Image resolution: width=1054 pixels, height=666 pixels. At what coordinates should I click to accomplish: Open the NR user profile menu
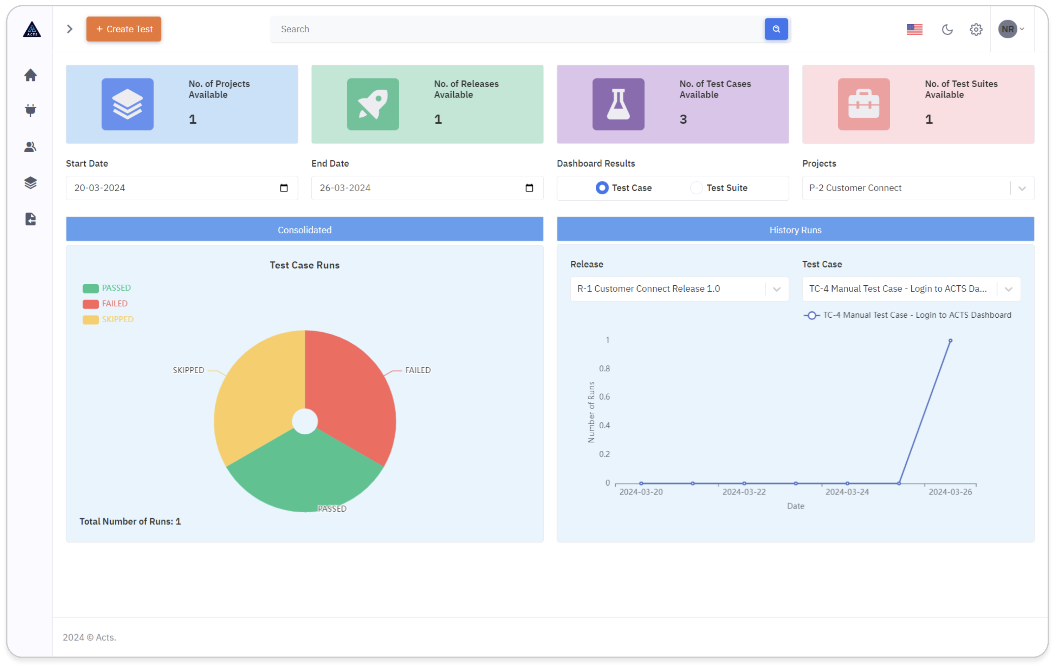(1011, 29)
